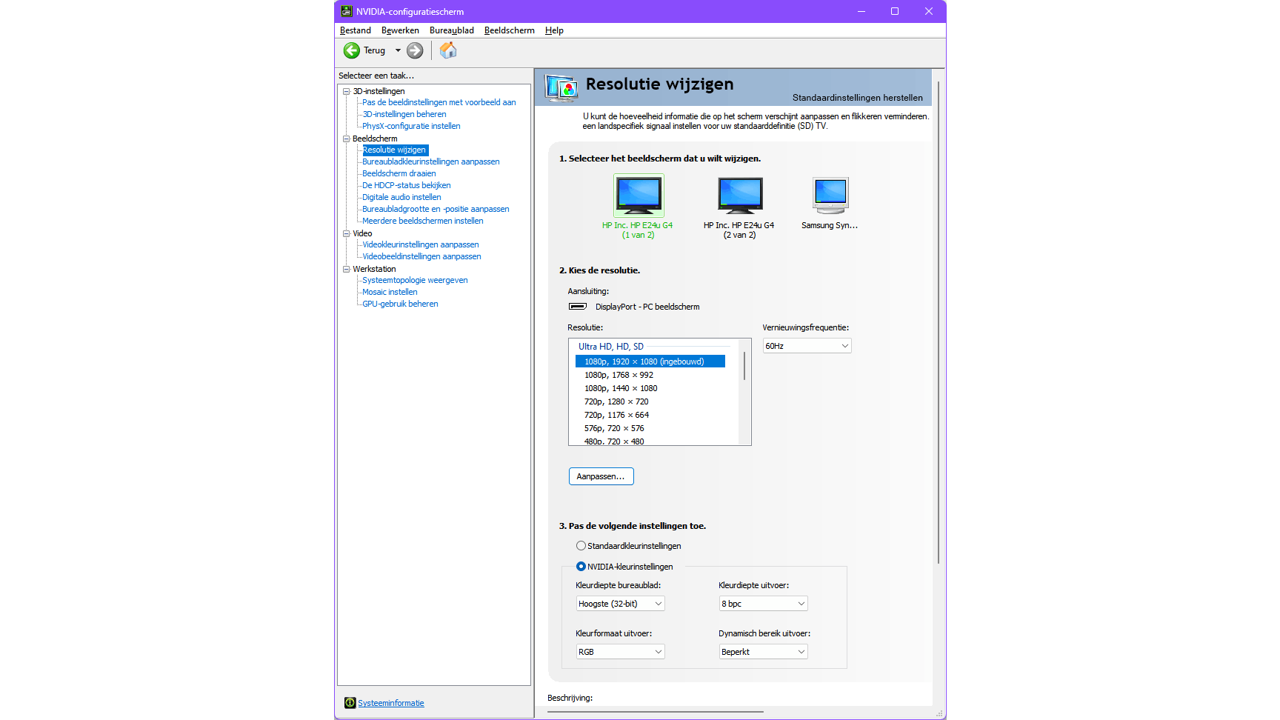
Task: Open the Systeeminformatie link
Action: tap(391, 703)
